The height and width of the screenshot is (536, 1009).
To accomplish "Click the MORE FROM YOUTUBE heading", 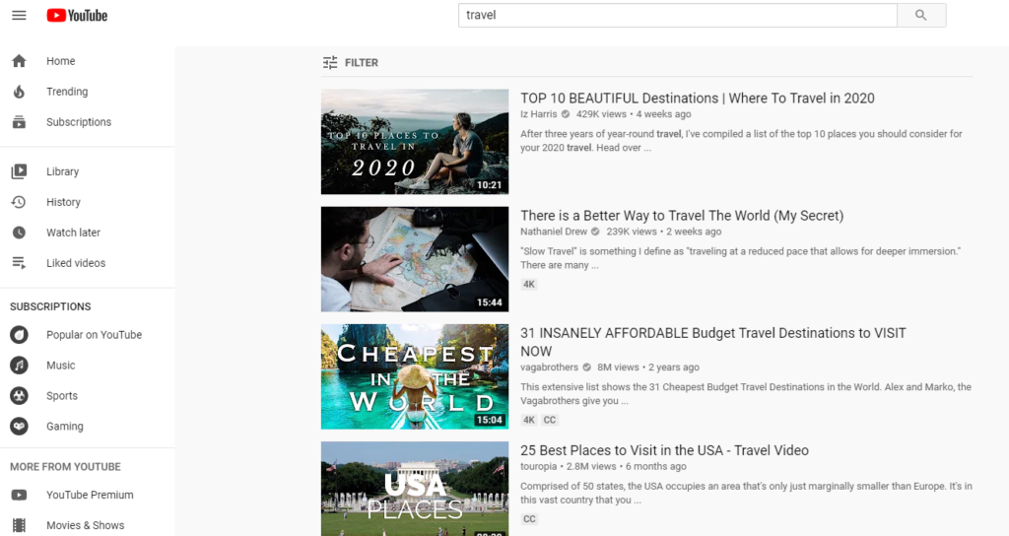I will coord(65,467).
